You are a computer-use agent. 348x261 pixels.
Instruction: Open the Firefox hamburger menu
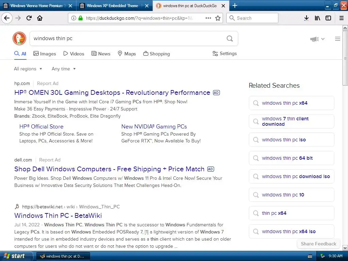pos(342,18)
